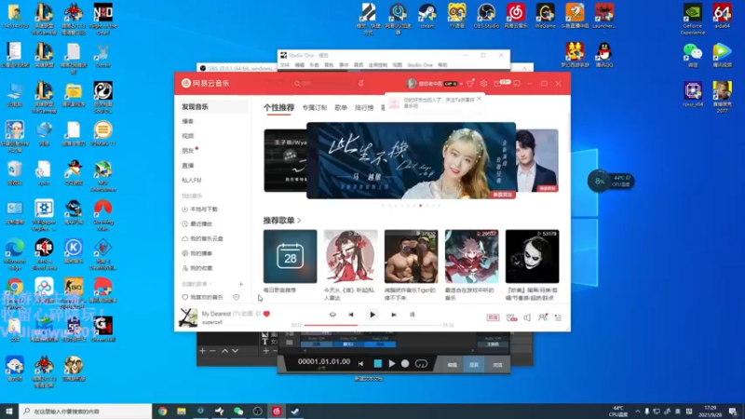Image resolution: width=745 pixels, height=419 pixels.
Task: Switch to 浏览 view in Studio One
Action: (x=497, y=365)
